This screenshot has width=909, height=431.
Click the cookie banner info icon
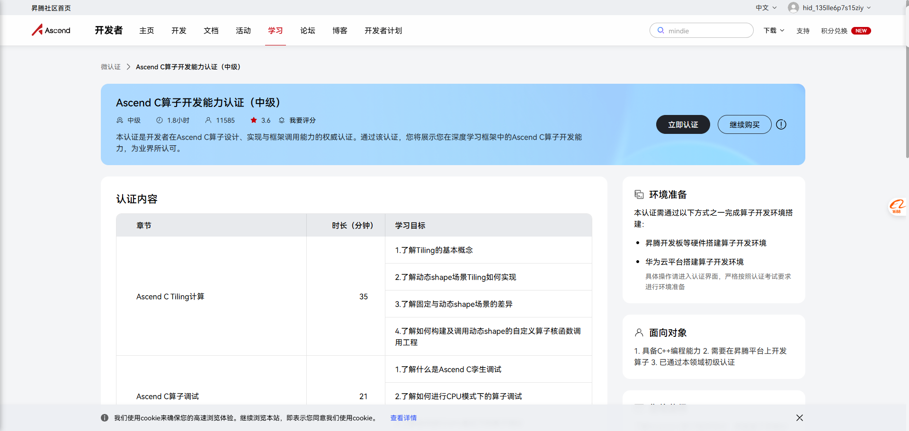pyautogui.click(x=105, y=418)
